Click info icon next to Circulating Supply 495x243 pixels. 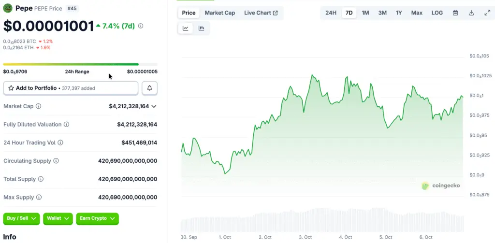tap(56, 161)
